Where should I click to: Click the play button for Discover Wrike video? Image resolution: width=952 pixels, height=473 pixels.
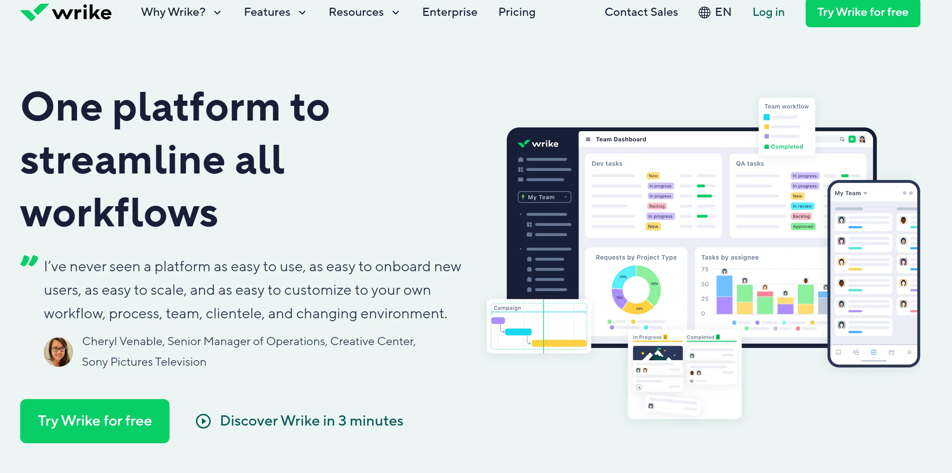[x=203, y=420]
